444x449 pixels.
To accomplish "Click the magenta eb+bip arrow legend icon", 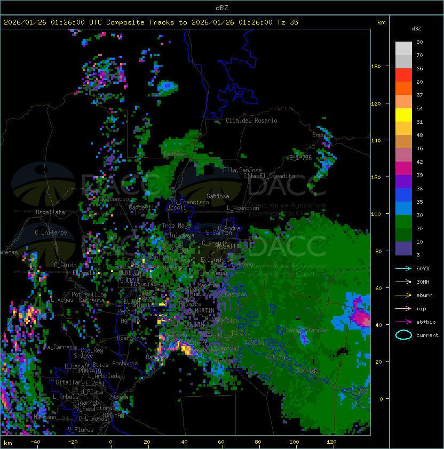I will coord(403,322).
